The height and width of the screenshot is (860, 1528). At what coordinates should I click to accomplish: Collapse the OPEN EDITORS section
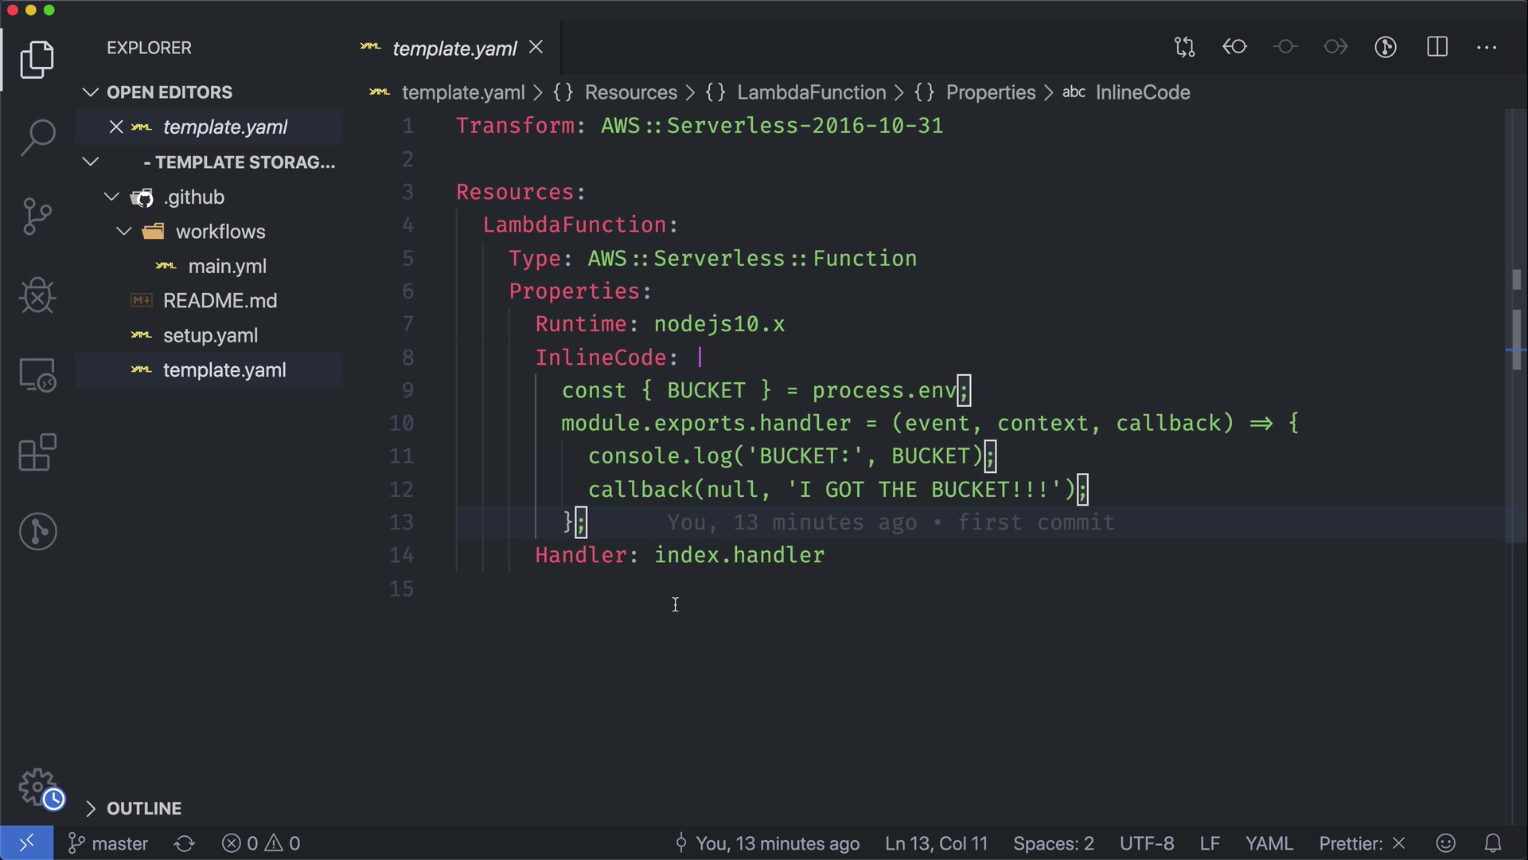tap(91, 92)
